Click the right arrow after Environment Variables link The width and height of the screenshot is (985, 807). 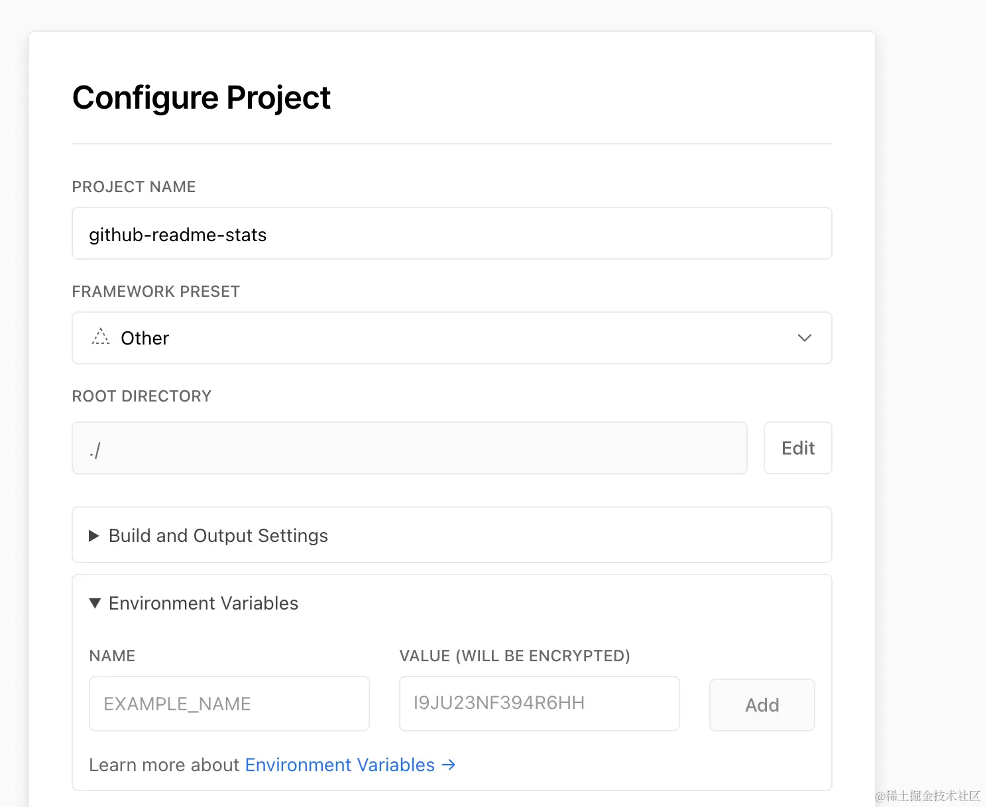(449, 765)
